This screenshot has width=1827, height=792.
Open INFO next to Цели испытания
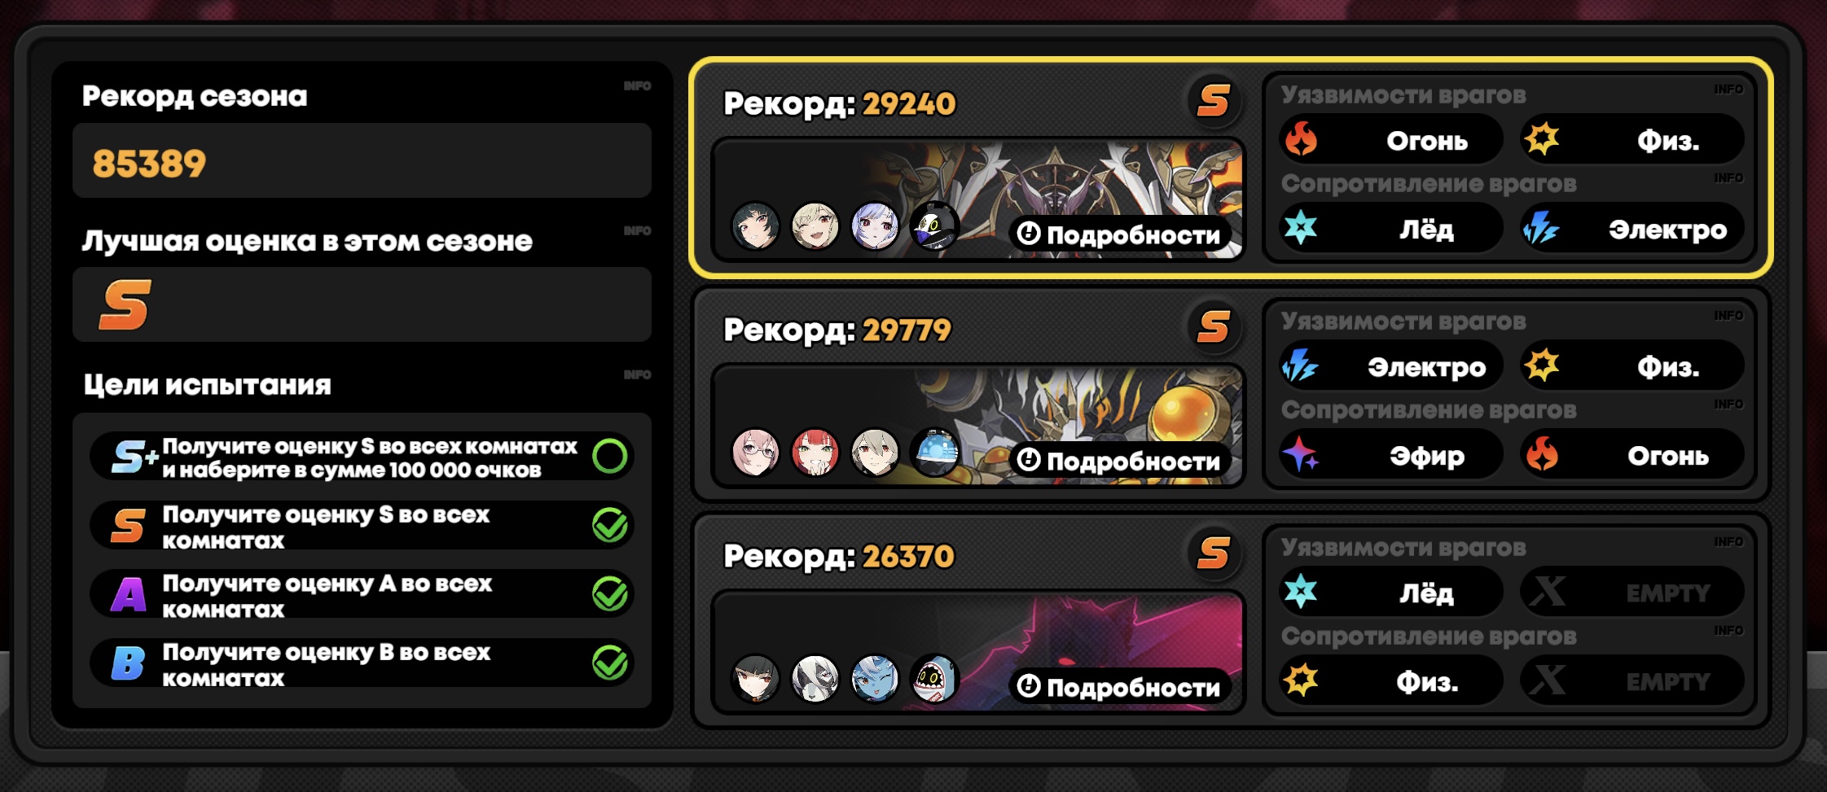[637, 375]
